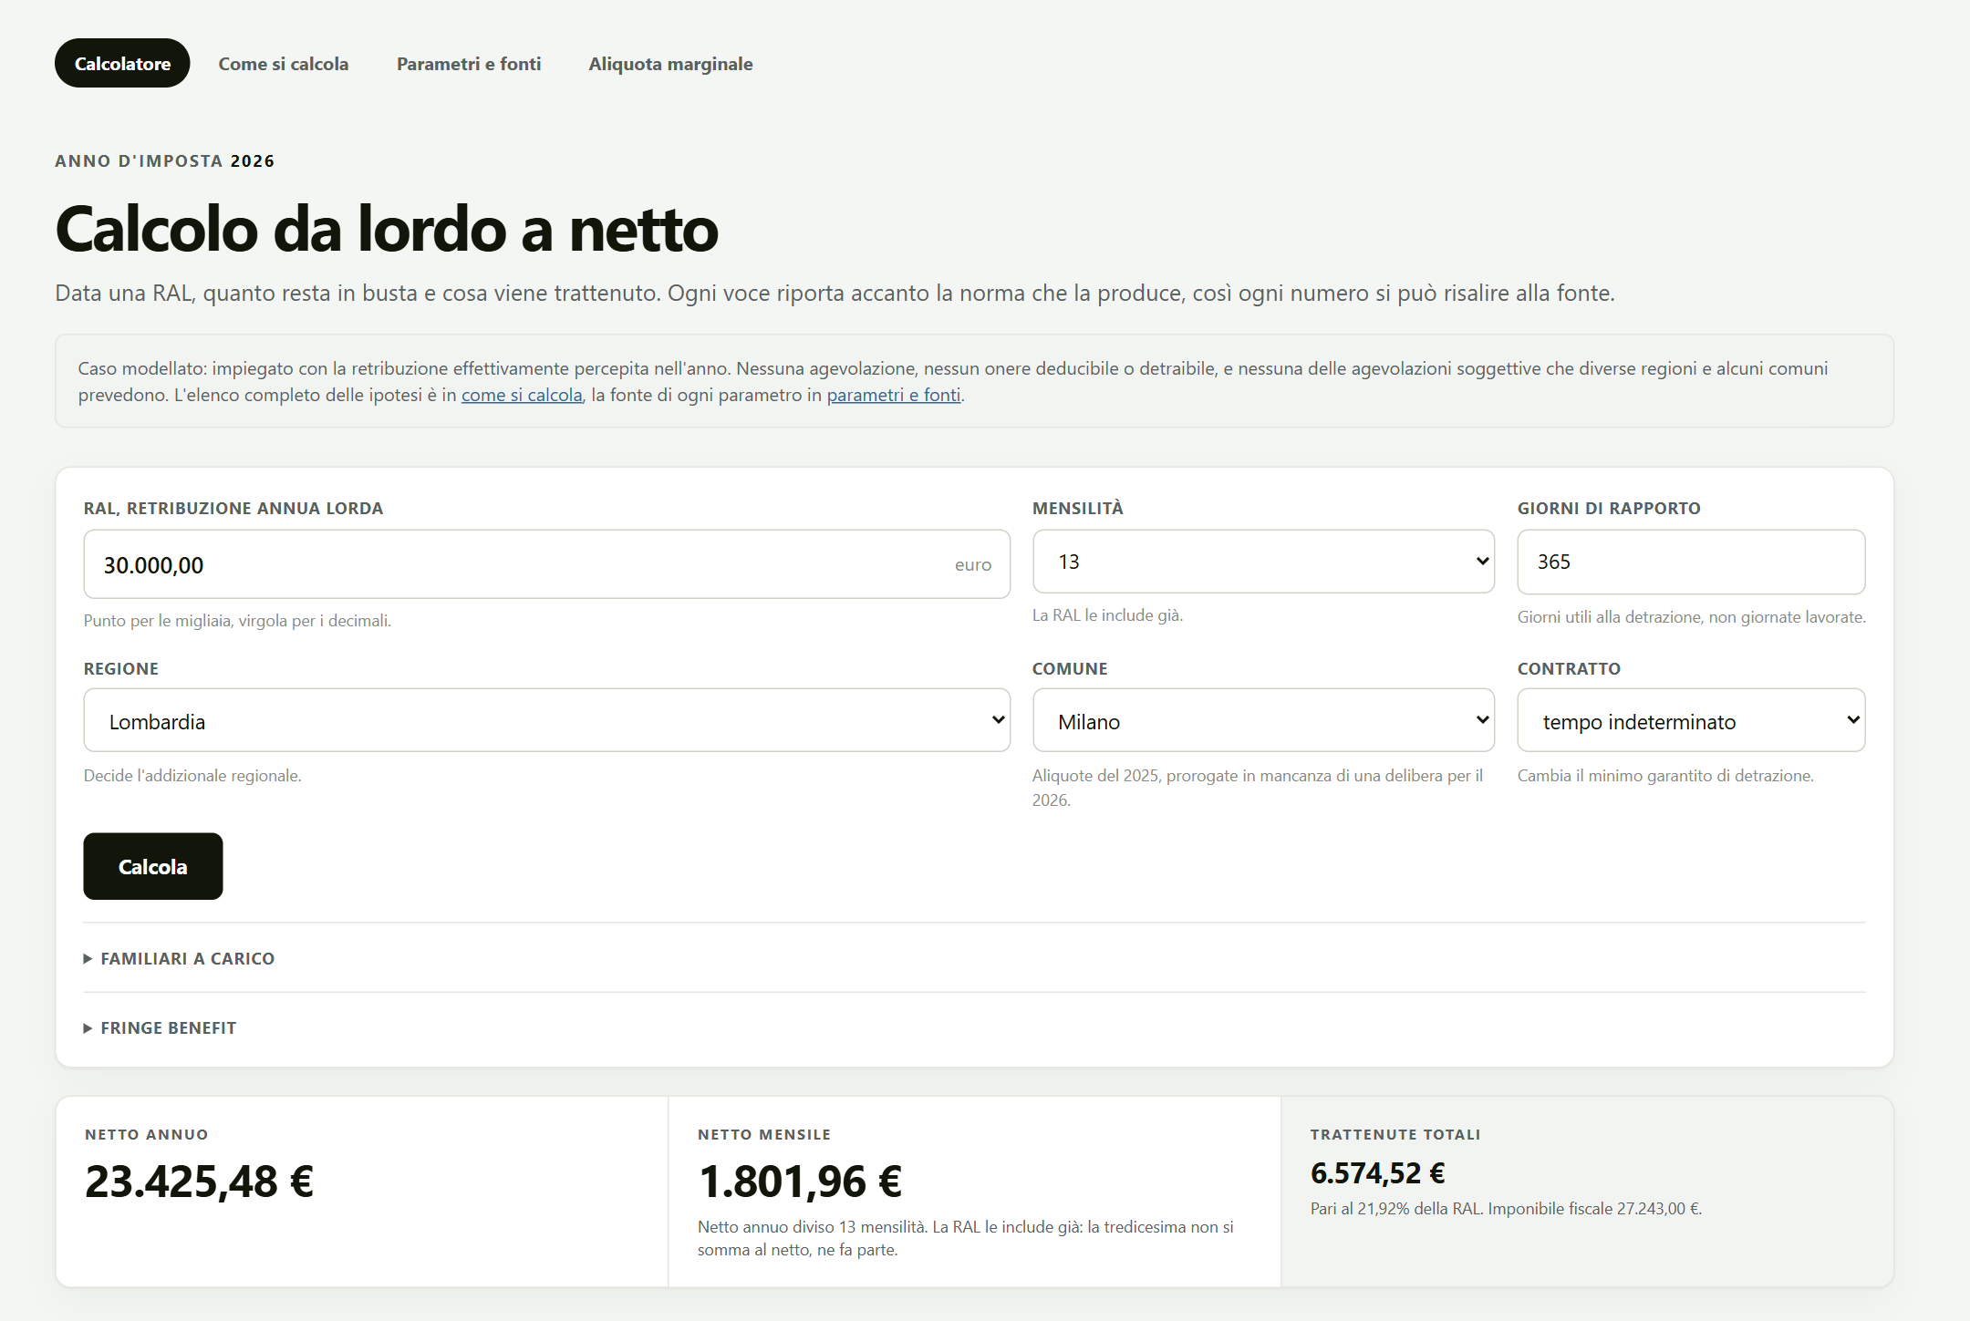Image resolution: width=1970 pixels, height=1321 pixels.
Task: Select the Netto annuo value 23.425,48 €
Action: (x=200, y=1182)
